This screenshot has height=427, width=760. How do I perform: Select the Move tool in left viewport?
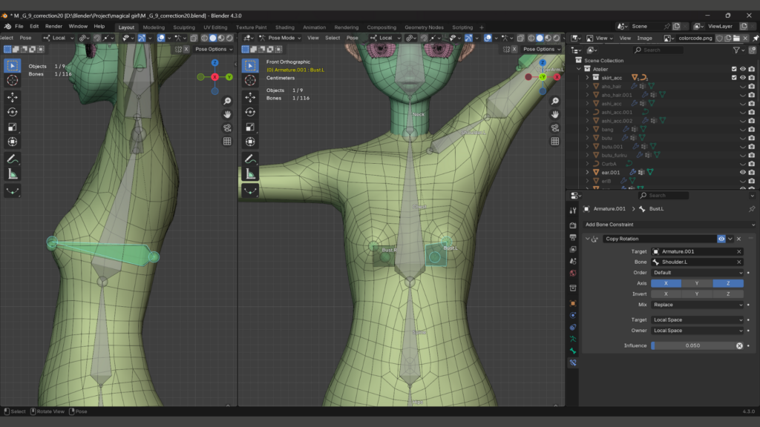(x=13, y=97)
